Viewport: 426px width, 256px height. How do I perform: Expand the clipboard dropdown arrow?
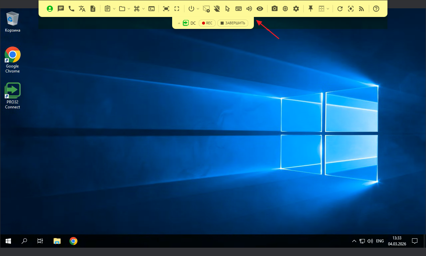coord(114,9)
